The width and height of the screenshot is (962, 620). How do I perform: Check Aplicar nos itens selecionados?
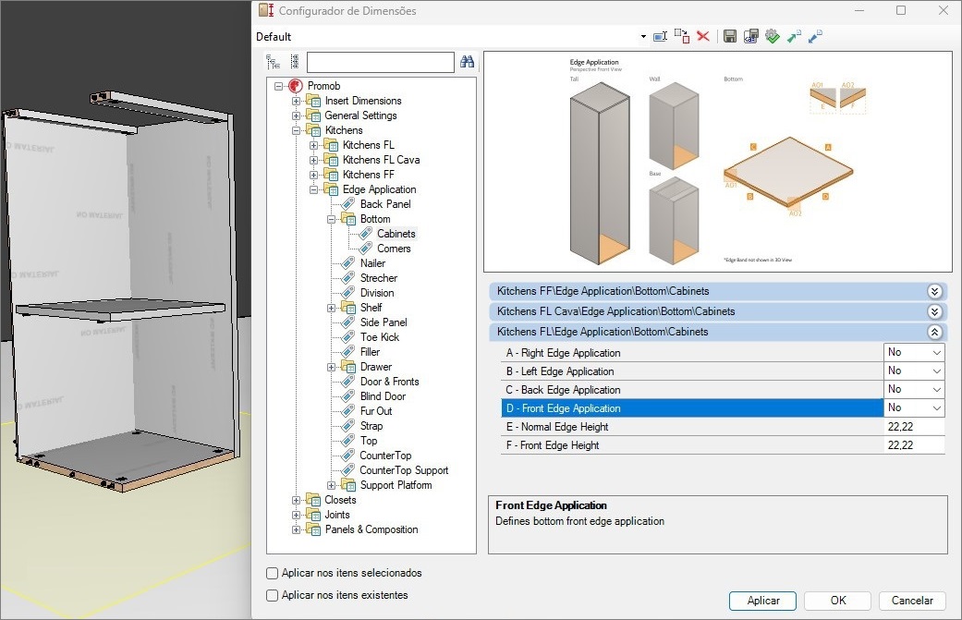click(x=273, y=573)
